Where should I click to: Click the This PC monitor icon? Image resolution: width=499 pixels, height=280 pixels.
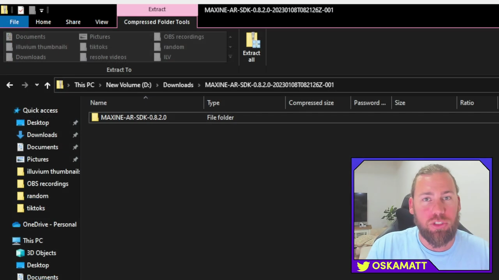point(16,241)
